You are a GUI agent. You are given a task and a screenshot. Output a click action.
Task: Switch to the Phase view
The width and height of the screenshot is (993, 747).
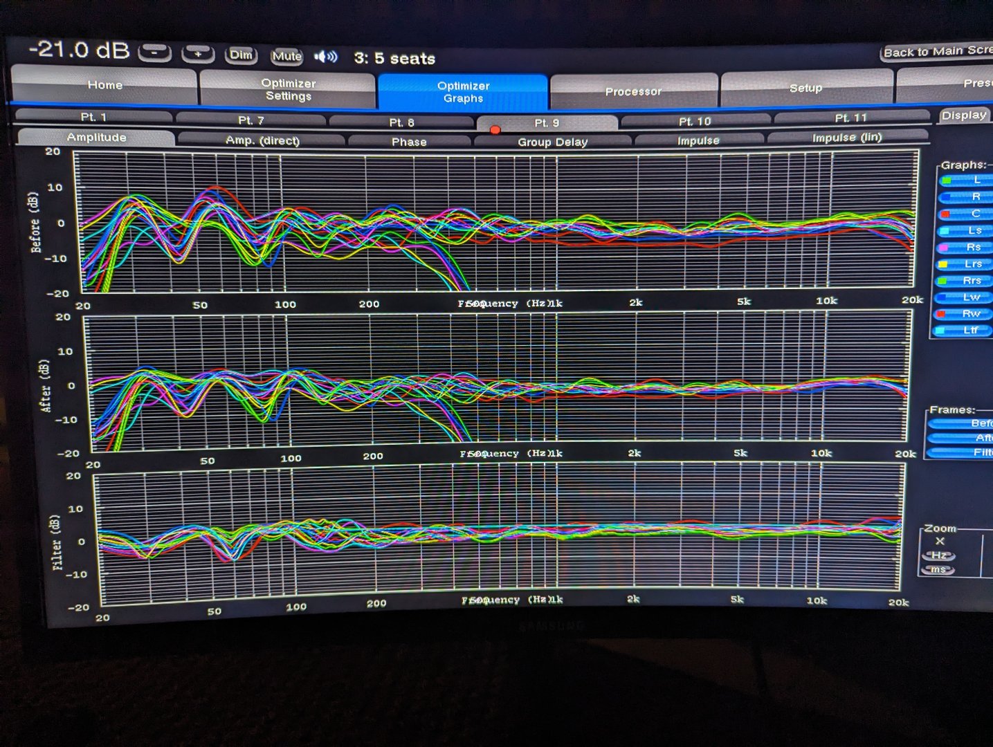pos(408,142)
